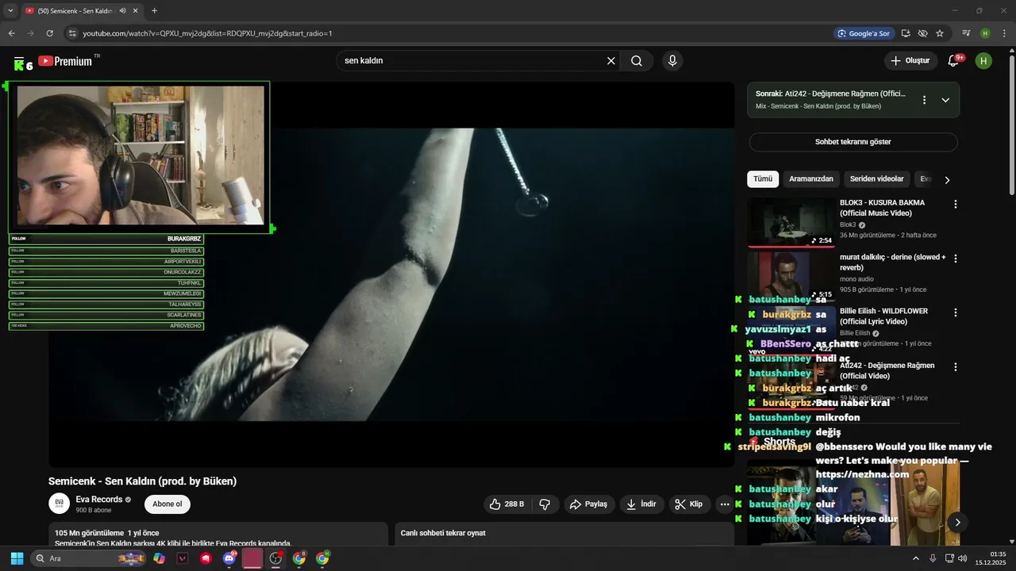Open volume control in system tray
1016x571 pixels.
pyautogui.click(x=963, y=558)
